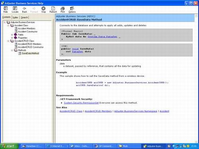Image resolution: width=199 pixels, height=149 pixels.
Task: Open the DataSet link in C# syntax
Action: (78, 52)
